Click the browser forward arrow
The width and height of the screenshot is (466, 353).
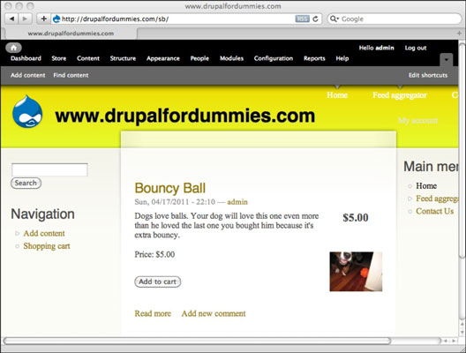click(25, 19)
